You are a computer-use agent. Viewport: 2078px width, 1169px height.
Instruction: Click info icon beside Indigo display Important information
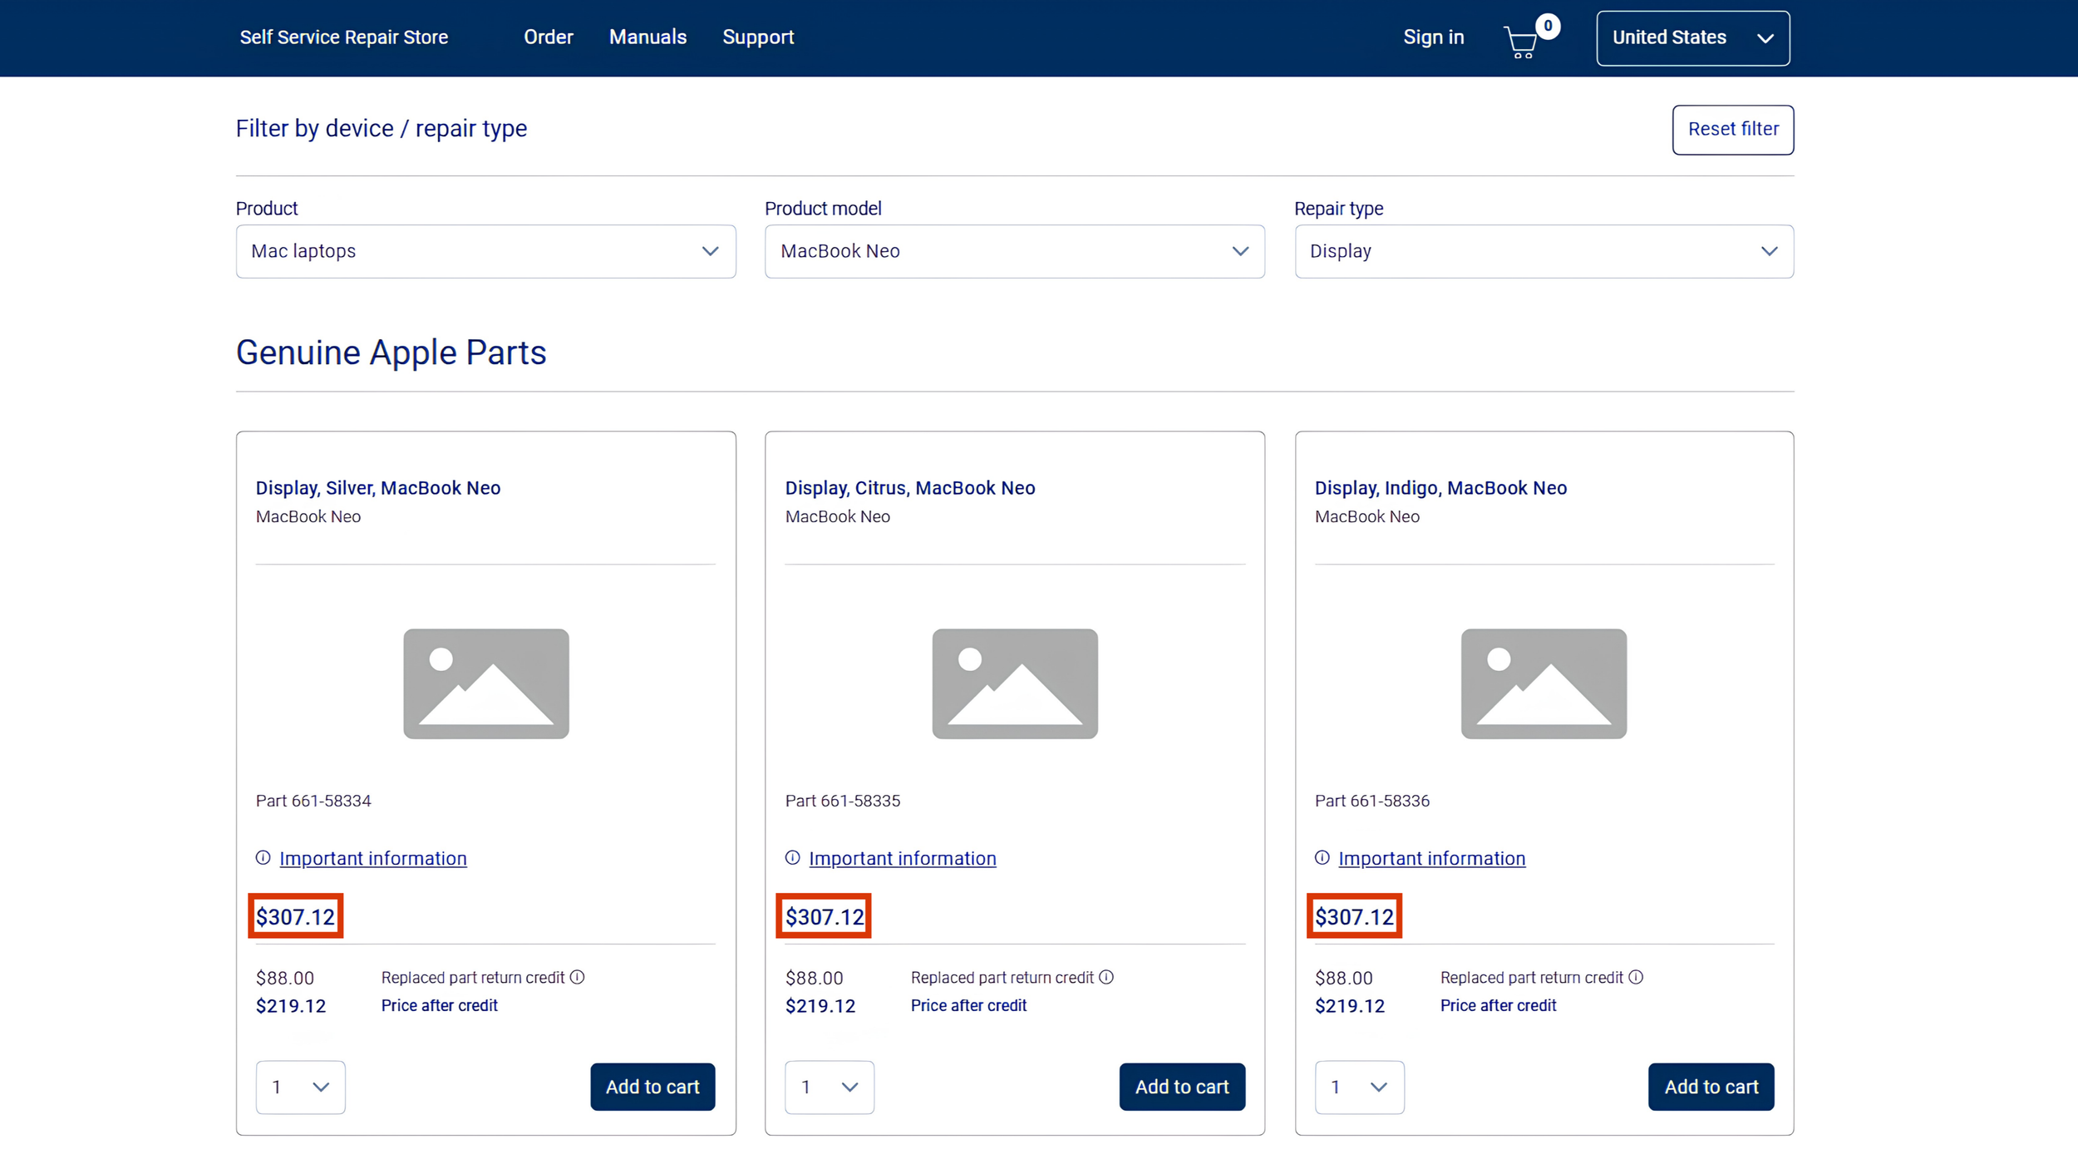(1322, 857)
